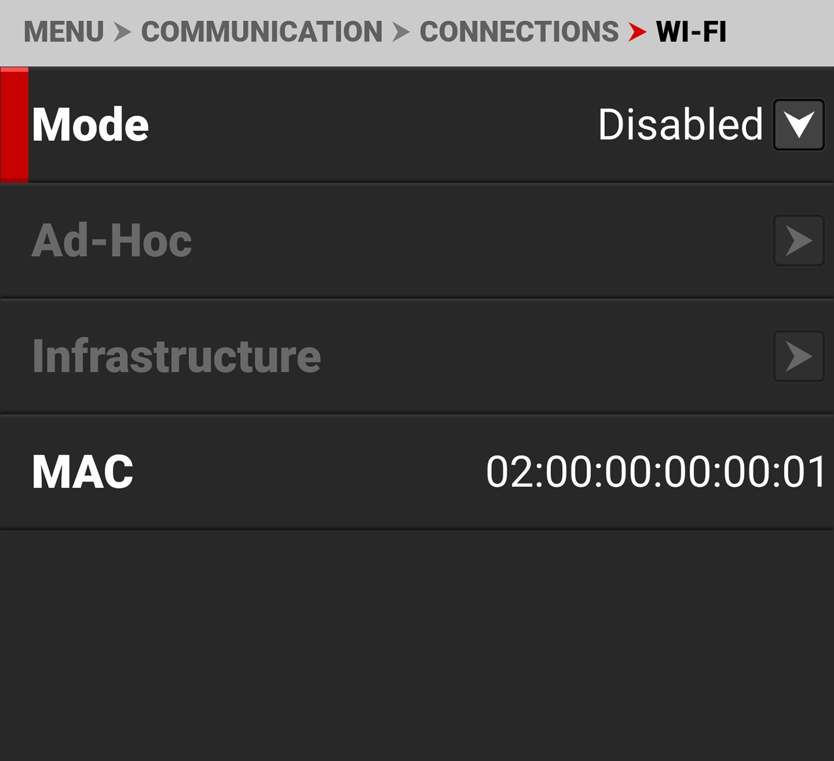Click the MAC label

pos(83,472)
